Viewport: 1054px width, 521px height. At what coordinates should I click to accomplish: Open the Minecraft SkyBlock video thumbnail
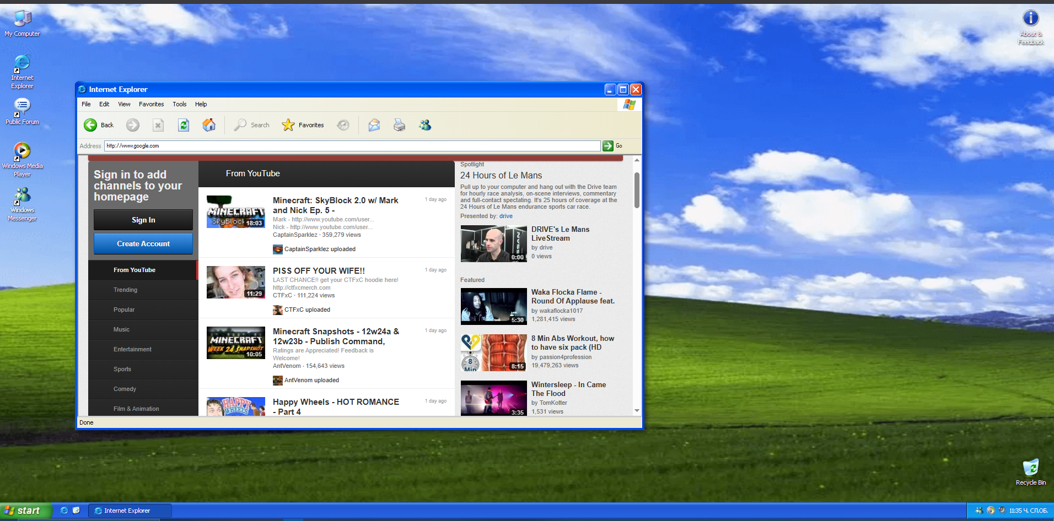[235, 212]
